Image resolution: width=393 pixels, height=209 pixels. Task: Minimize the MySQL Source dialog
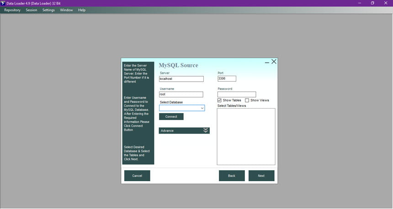(267, 62)
